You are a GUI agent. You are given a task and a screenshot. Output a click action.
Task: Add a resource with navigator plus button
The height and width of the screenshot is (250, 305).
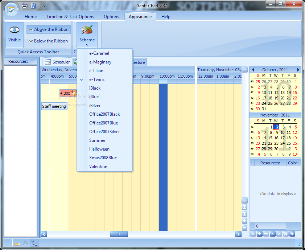(x=259, y=234)
